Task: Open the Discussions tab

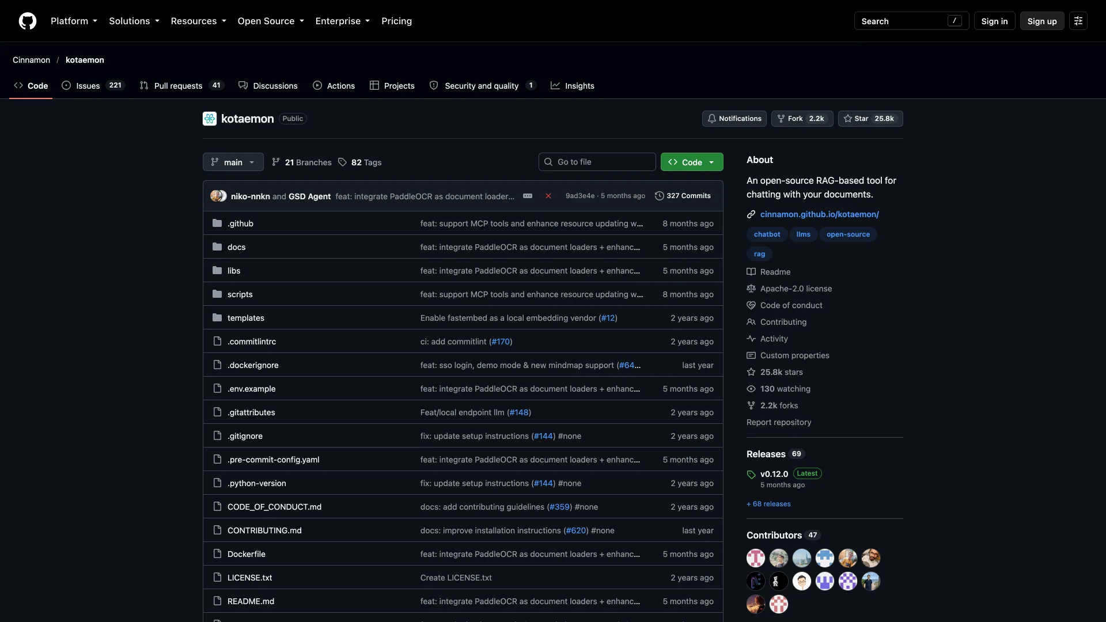Action: tap(268, 86)
